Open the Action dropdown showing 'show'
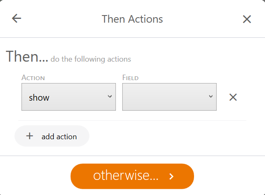This screenshot has height=195, width=265. click(x=68, y=97)
